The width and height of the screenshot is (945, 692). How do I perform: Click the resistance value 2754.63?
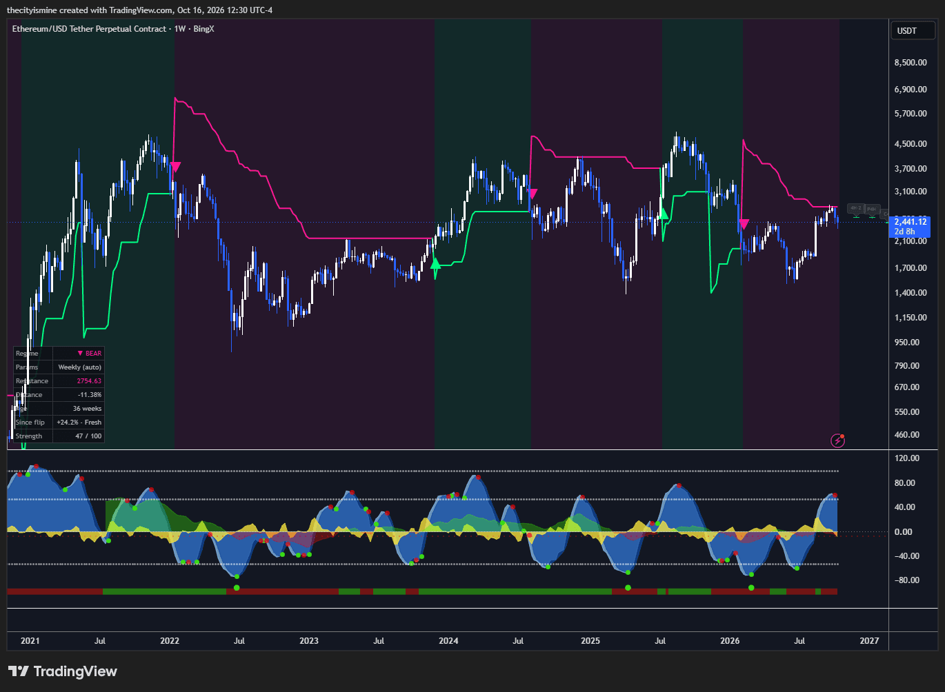click(x=89, y=381)
